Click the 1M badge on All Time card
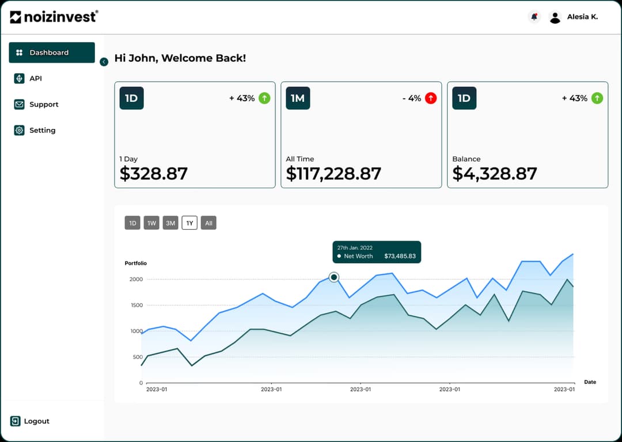This screenshot has height=442, width=622. tap(298, 98)
